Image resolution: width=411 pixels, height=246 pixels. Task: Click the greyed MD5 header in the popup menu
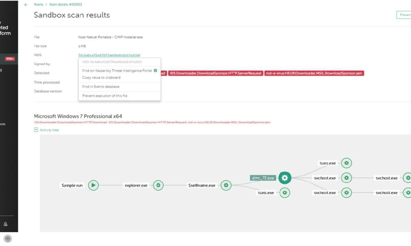112,62
